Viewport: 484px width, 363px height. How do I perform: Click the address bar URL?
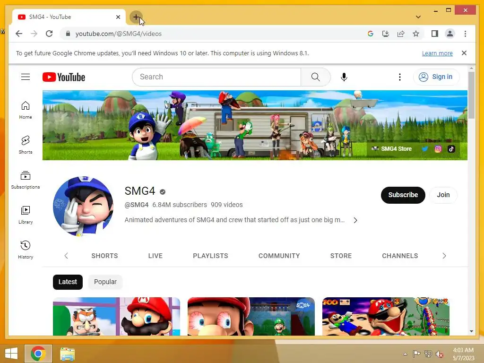[119, 34]
